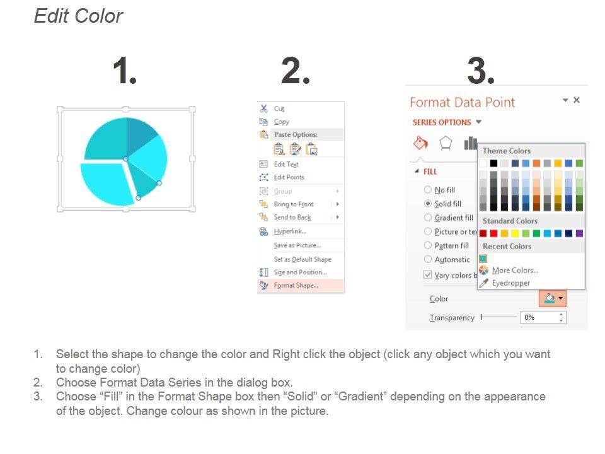The image size is (605, 454).
Task: Pick the red standard color swatch
Action: click(x=493, y=233)
